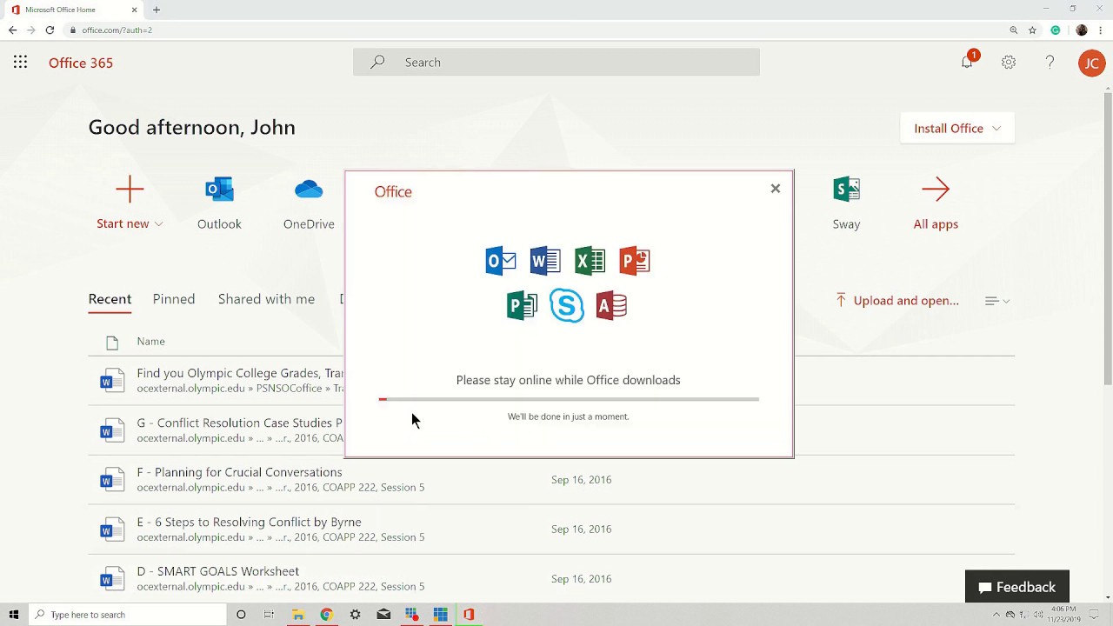1113x626 pixels.
Task: Open the JC account avatar
Action: (x=1091, y=63)
